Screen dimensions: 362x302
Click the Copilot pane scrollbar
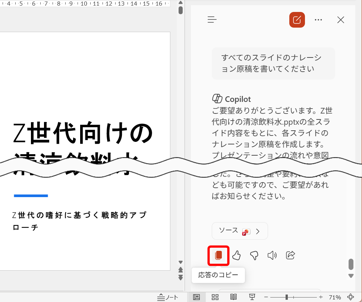pos(350,264)
